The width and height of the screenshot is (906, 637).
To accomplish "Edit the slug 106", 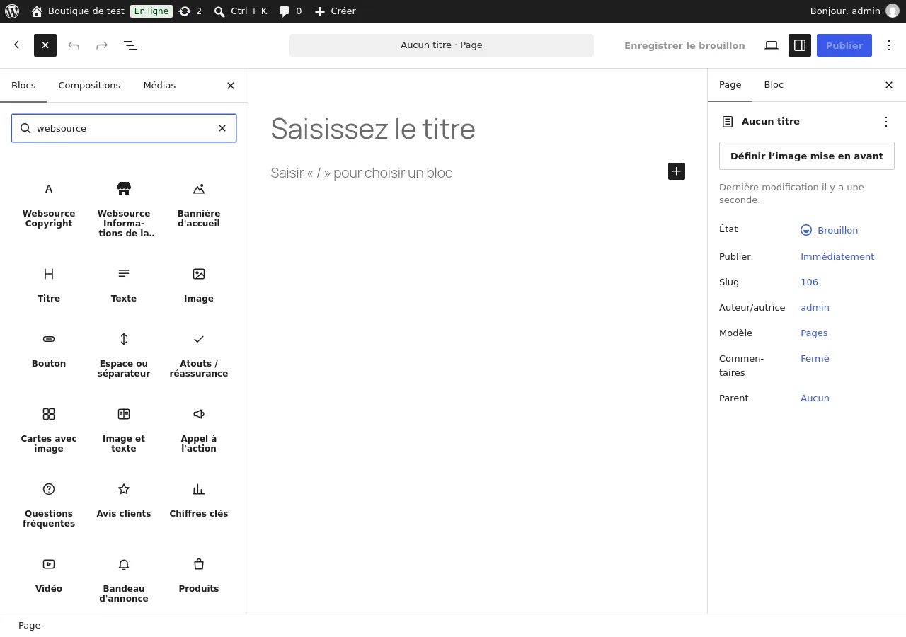I will [x=809, y=282].
